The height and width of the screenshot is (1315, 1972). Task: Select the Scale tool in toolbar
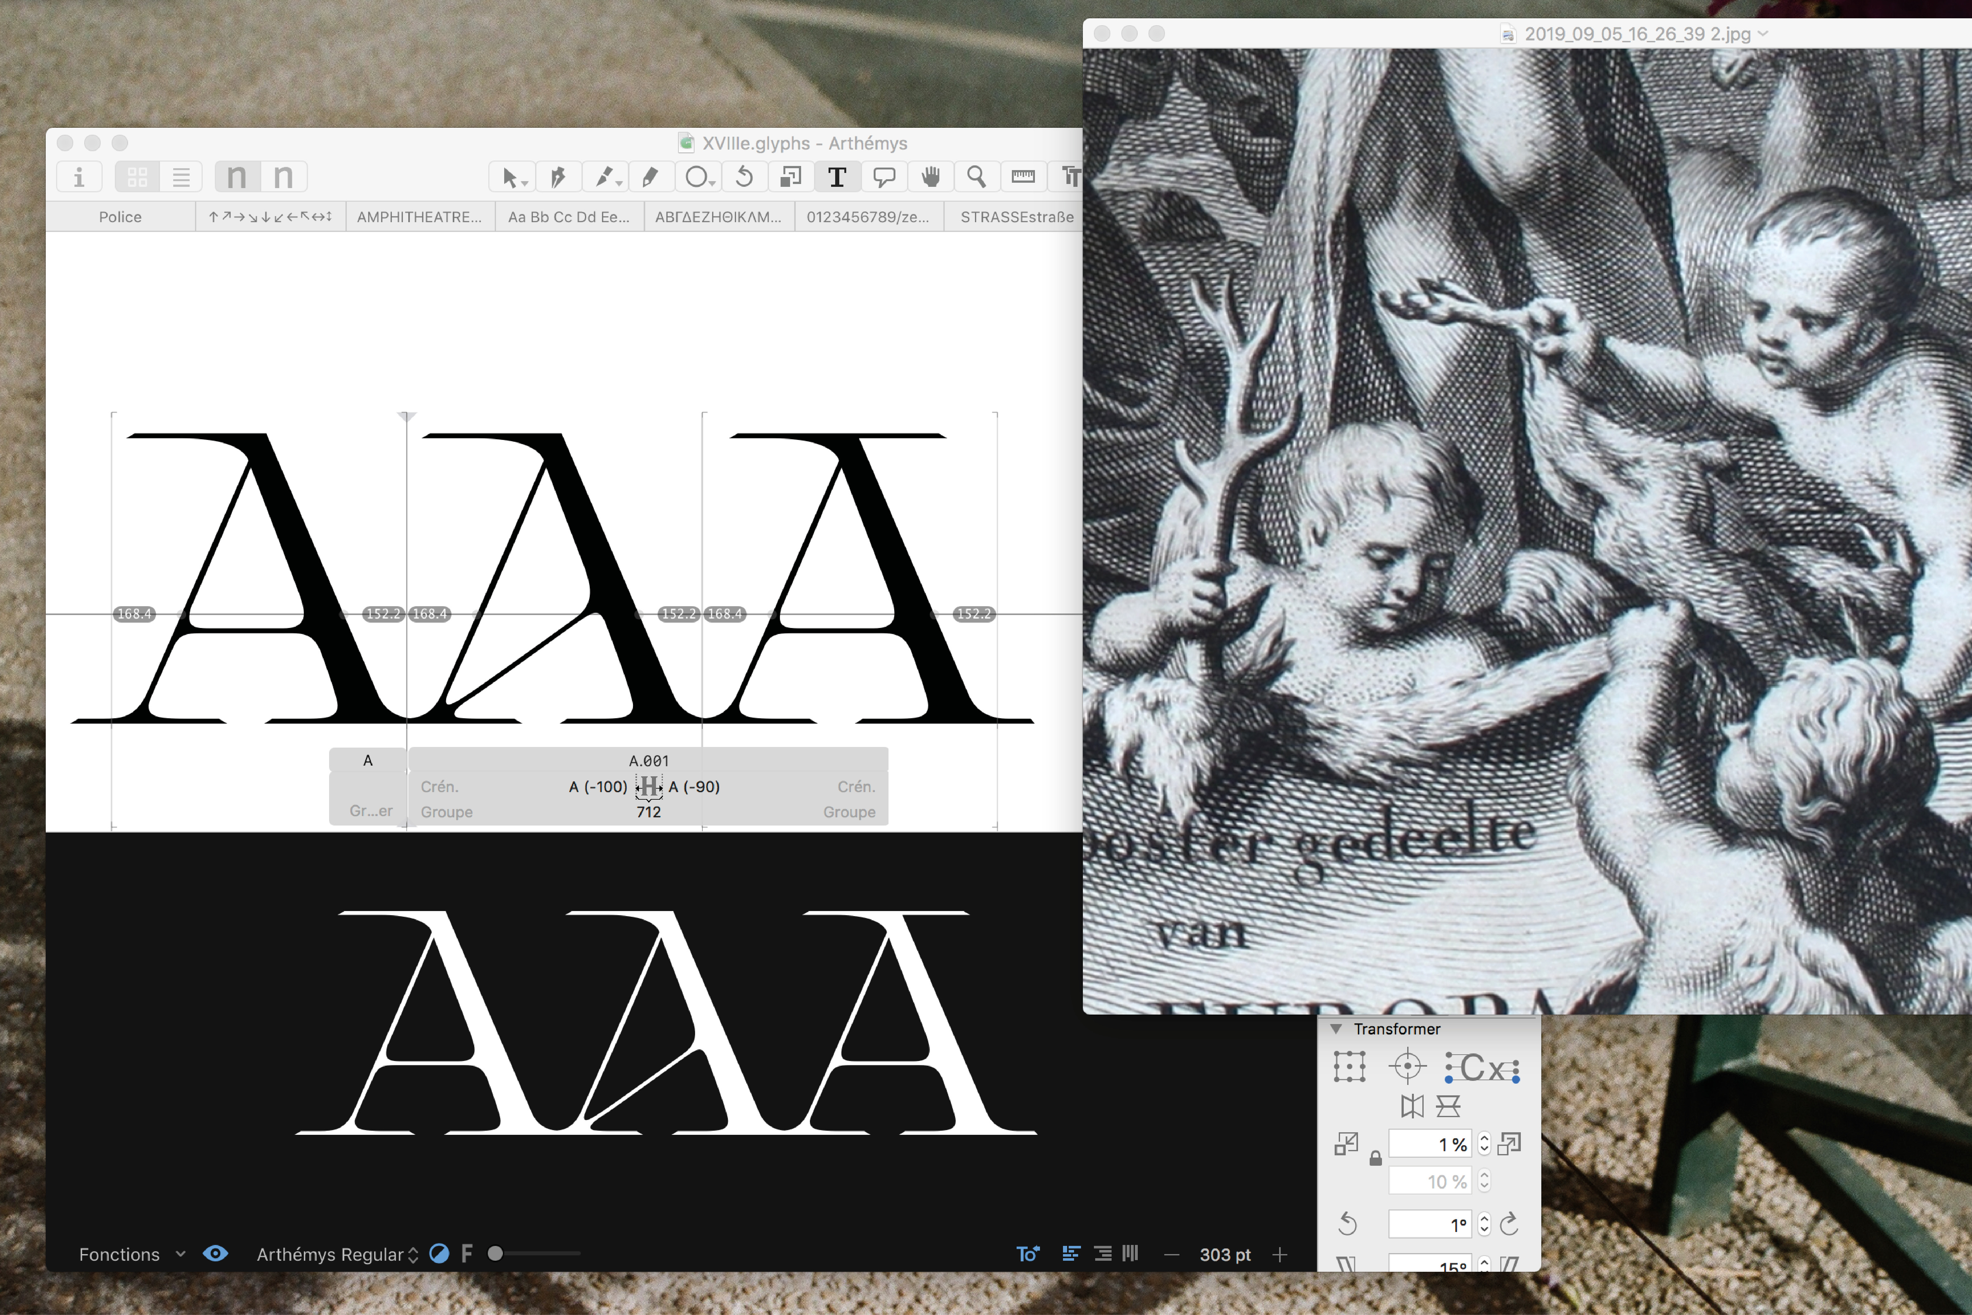(791, 177)
